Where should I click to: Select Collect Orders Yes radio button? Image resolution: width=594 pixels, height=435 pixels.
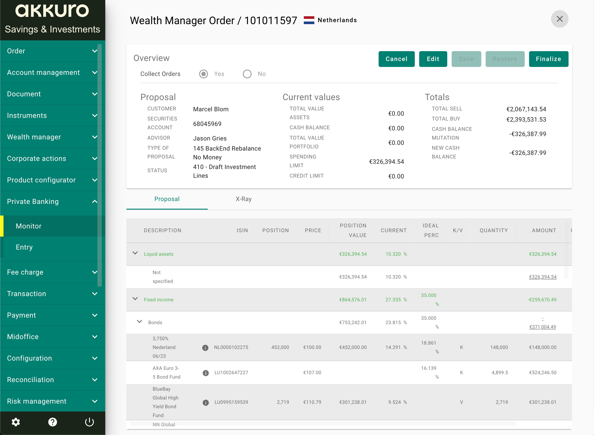point(203,74)
